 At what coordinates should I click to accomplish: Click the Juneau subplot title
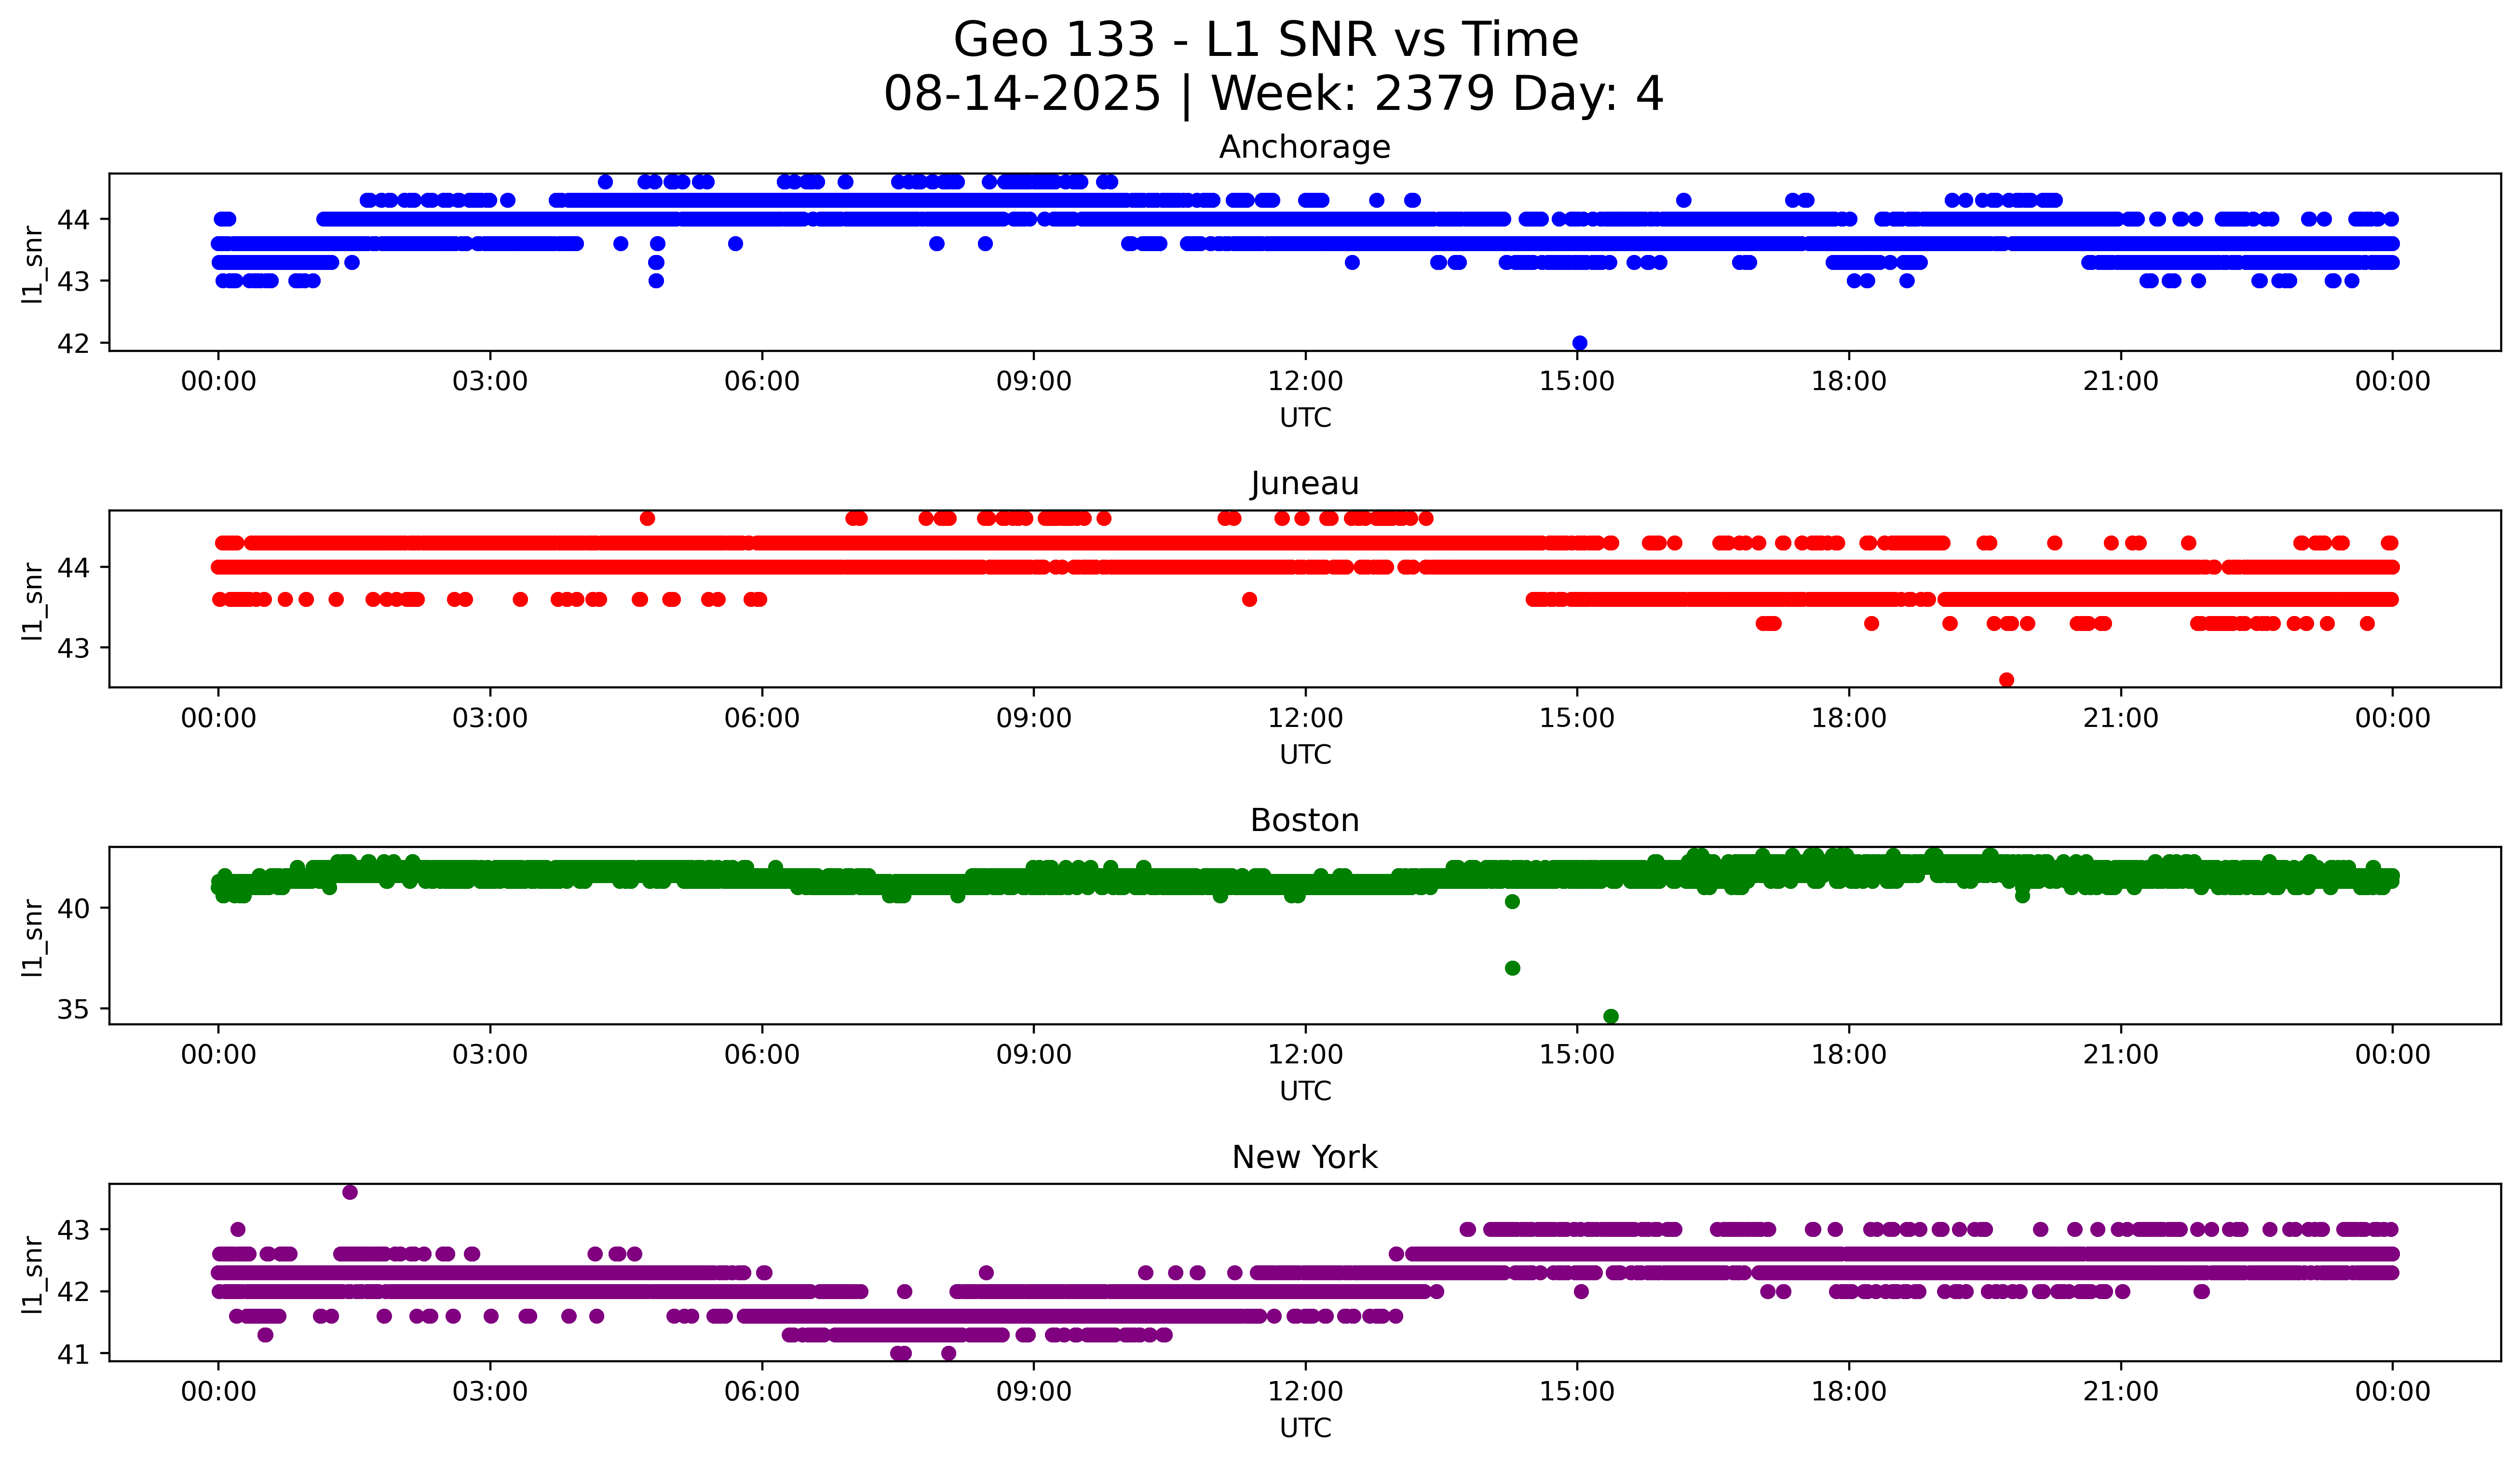pos(1304,483)
